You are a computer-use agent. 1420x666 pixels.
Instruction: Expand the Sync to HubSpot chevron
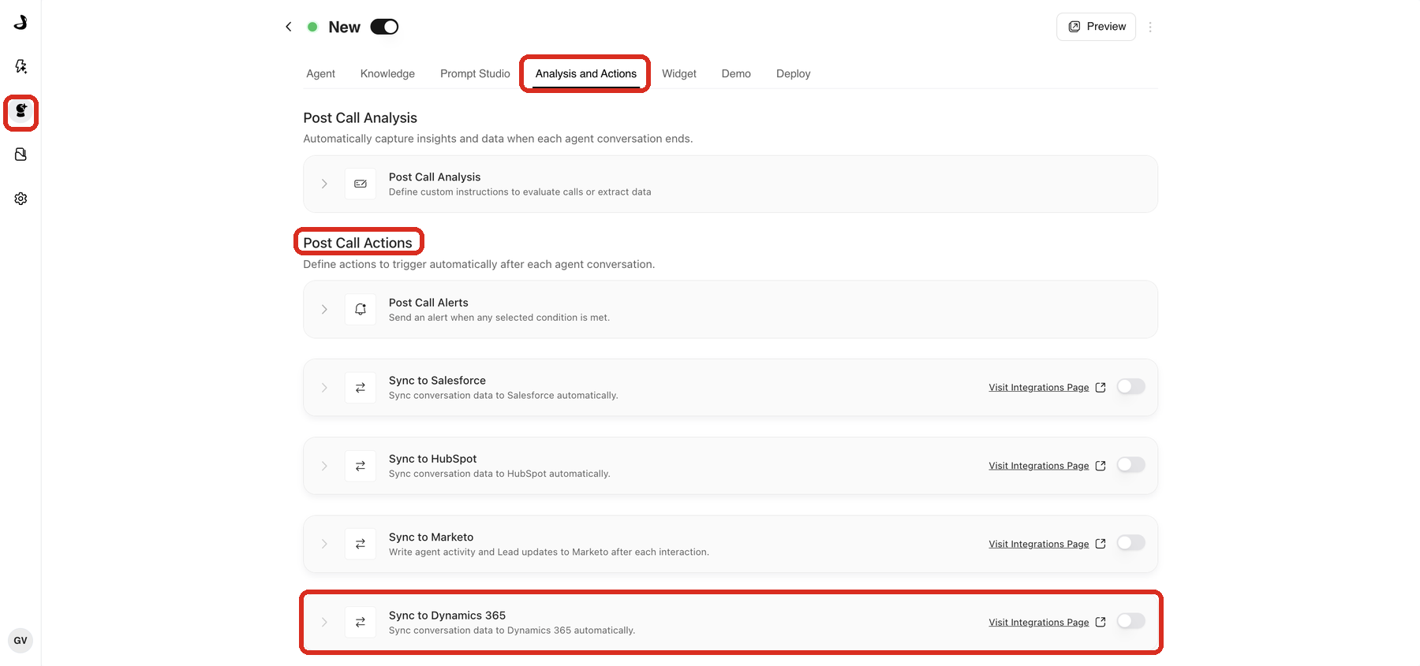click(324, 466)
